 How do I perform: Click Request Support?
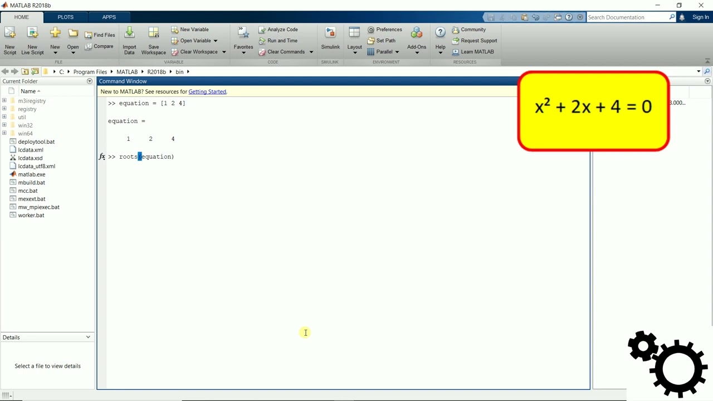[x=475, y=41]
